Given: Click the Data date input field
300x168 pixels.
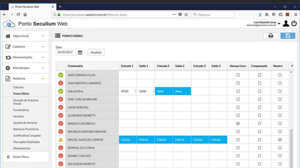Looking at the screenshot, I should (x=66, y=52).
